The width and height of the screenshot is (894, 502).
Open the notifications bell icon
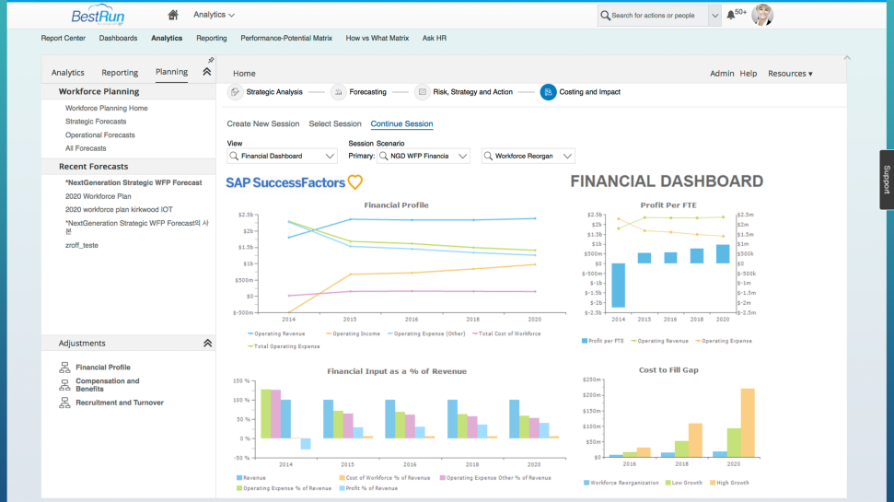[730, 16]
